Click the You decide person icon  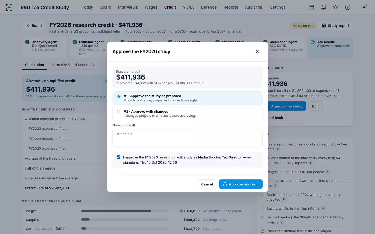pyautogui.click(x=313, y=42)
